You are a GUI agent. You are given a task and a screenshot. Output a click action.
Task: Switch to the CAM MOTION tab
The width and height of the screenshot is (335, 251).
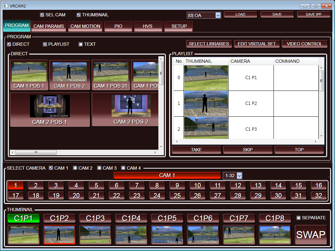85,26
